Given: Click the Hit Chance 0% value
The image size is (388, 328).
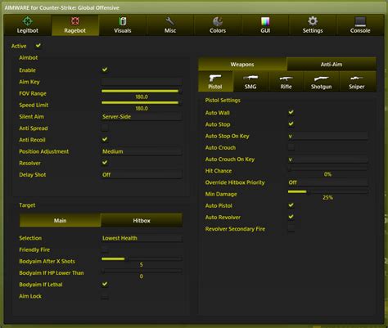Looking at the screenshot, I should pyautogui.click(x=327, y=174).
